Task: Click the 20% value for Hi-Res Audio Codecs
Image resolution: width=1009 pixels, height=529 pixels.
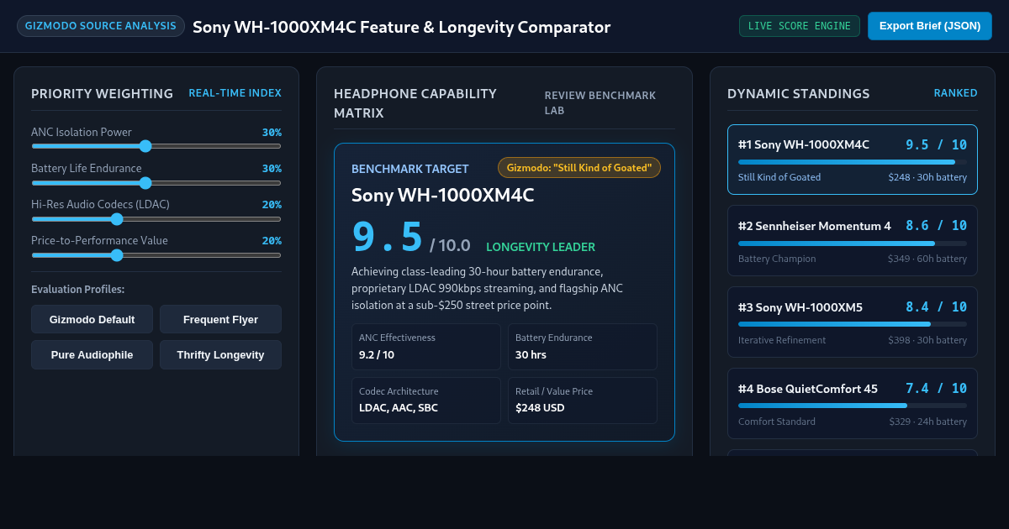Action: [272, 205]
